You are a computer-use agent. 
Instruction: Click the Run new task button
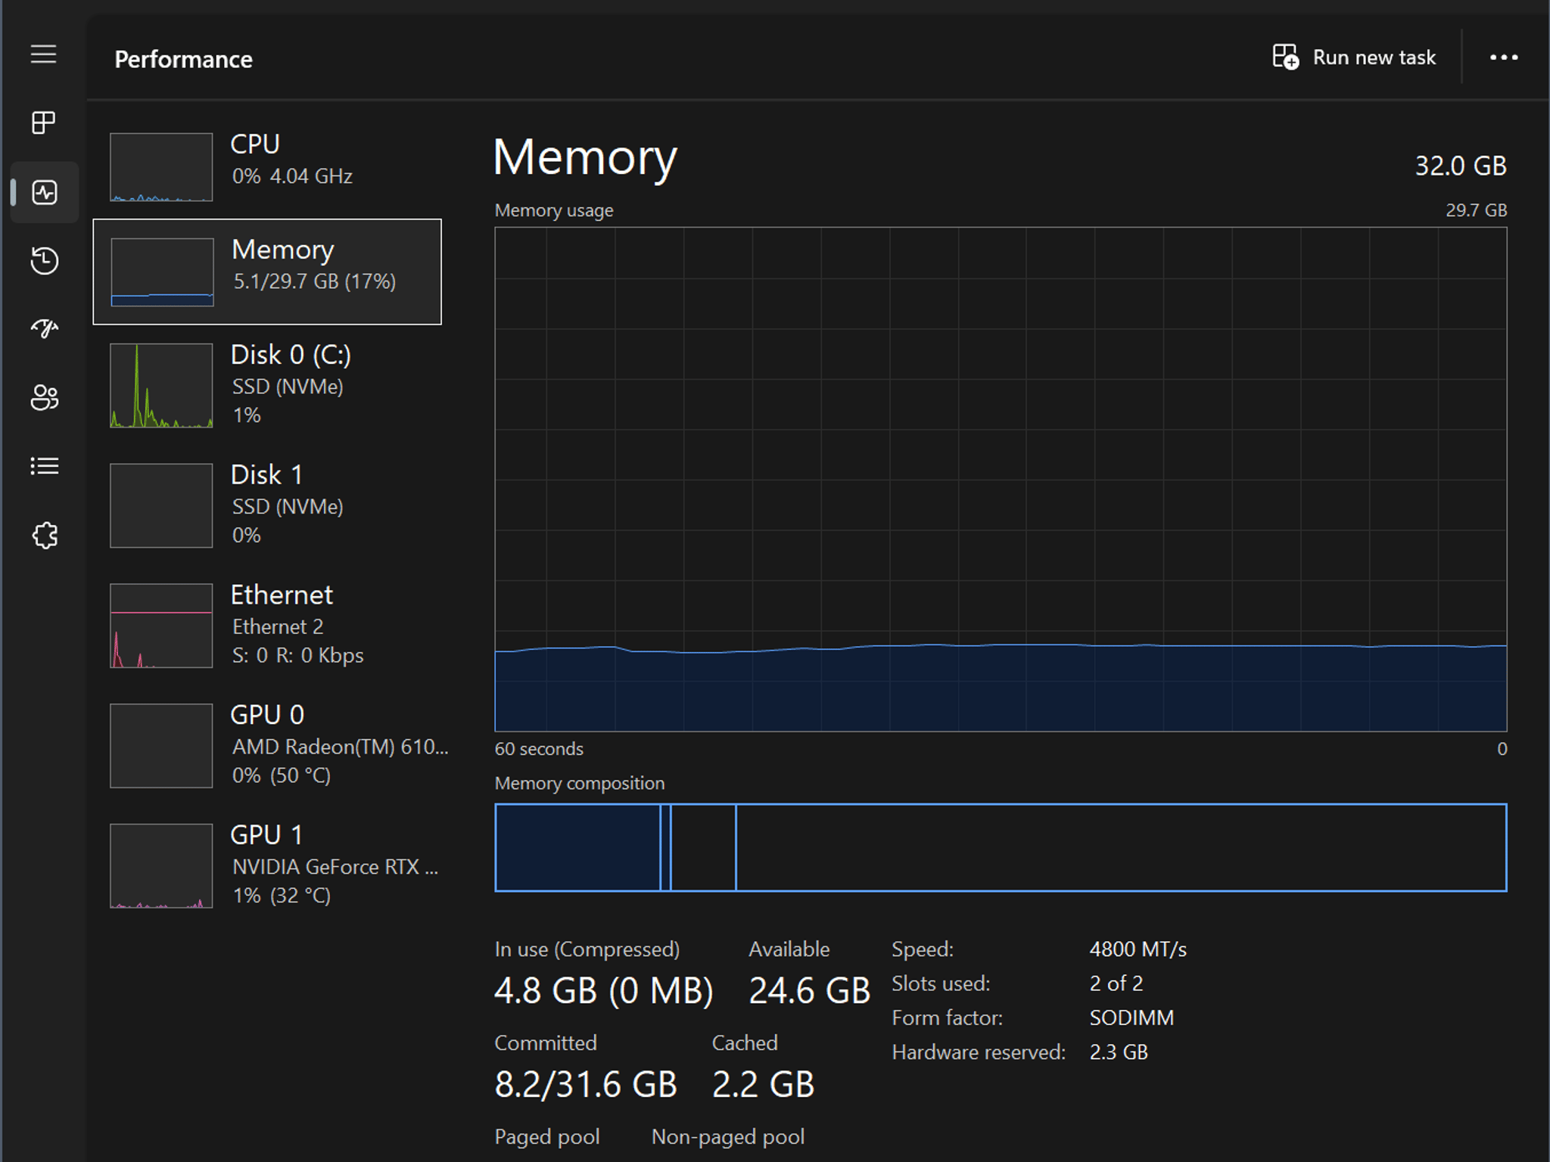(1354, 57)
